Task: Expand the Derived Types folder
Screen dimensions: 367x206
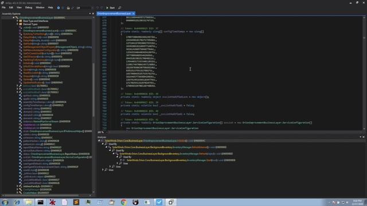Action: [17, 24]
